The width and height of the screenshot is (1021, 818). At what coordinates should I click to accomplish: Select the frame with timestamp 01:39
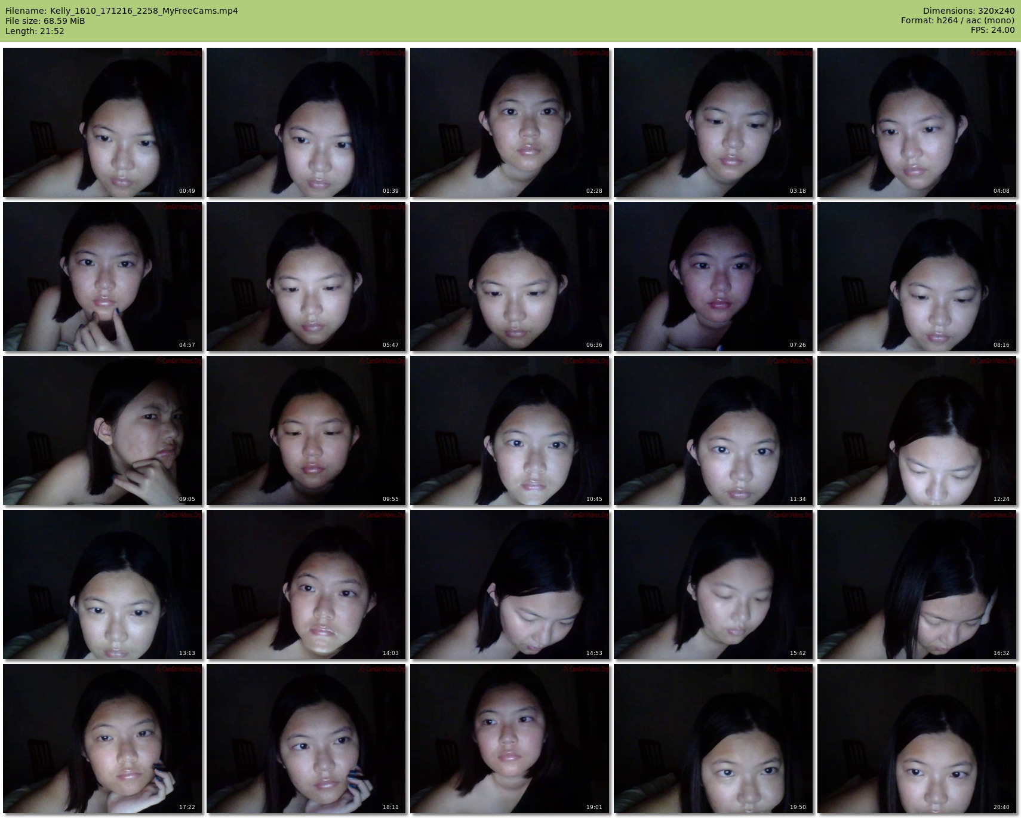coord(306,122)
